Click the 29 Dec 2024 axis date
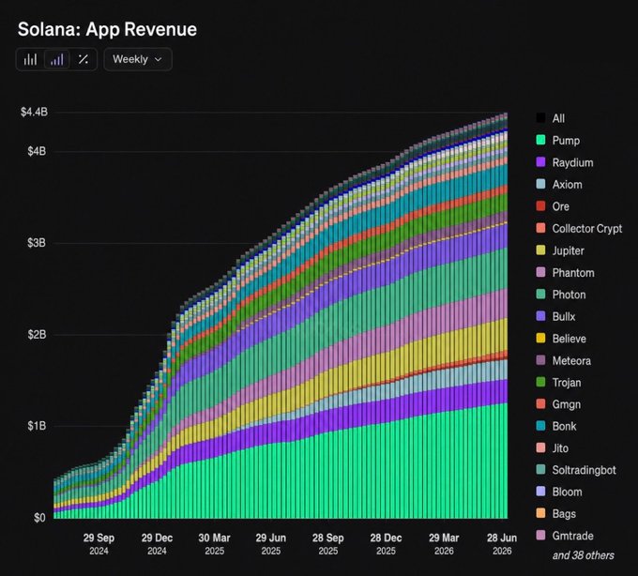Image resolution: width=638 pixels, height=576 pixels. (x=157, y=544)
